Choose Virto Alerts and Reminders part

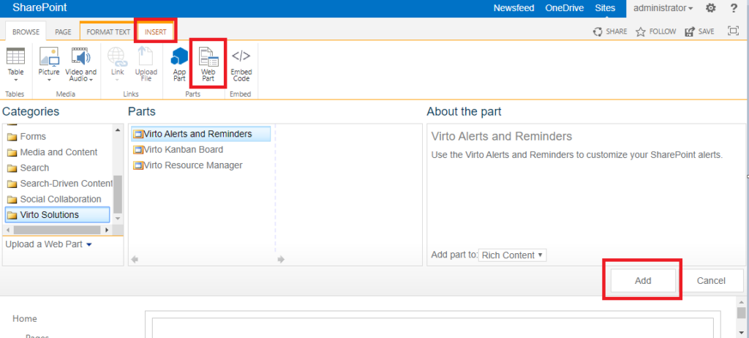click(x=200, y=134)
